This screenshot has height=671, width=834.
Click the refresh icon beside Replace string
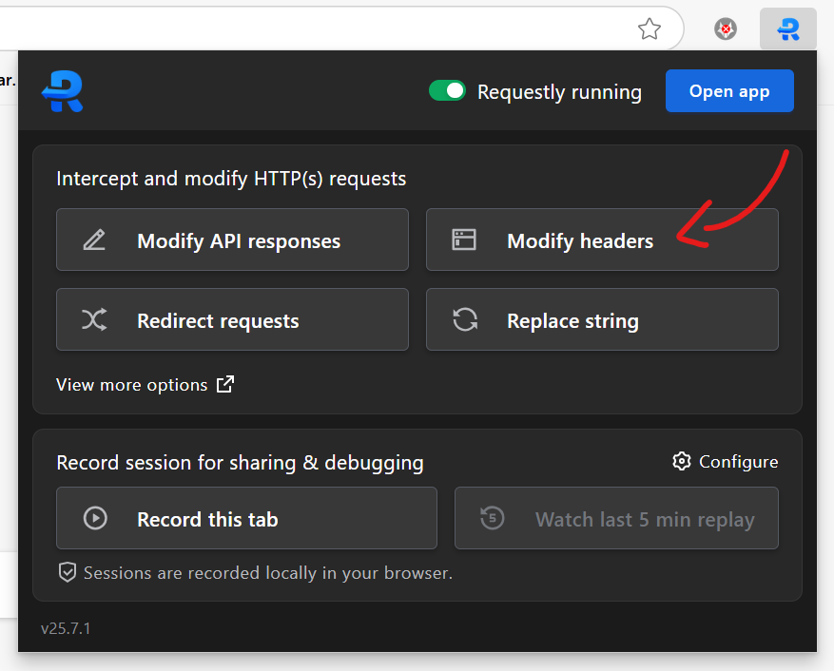point(464,319)
